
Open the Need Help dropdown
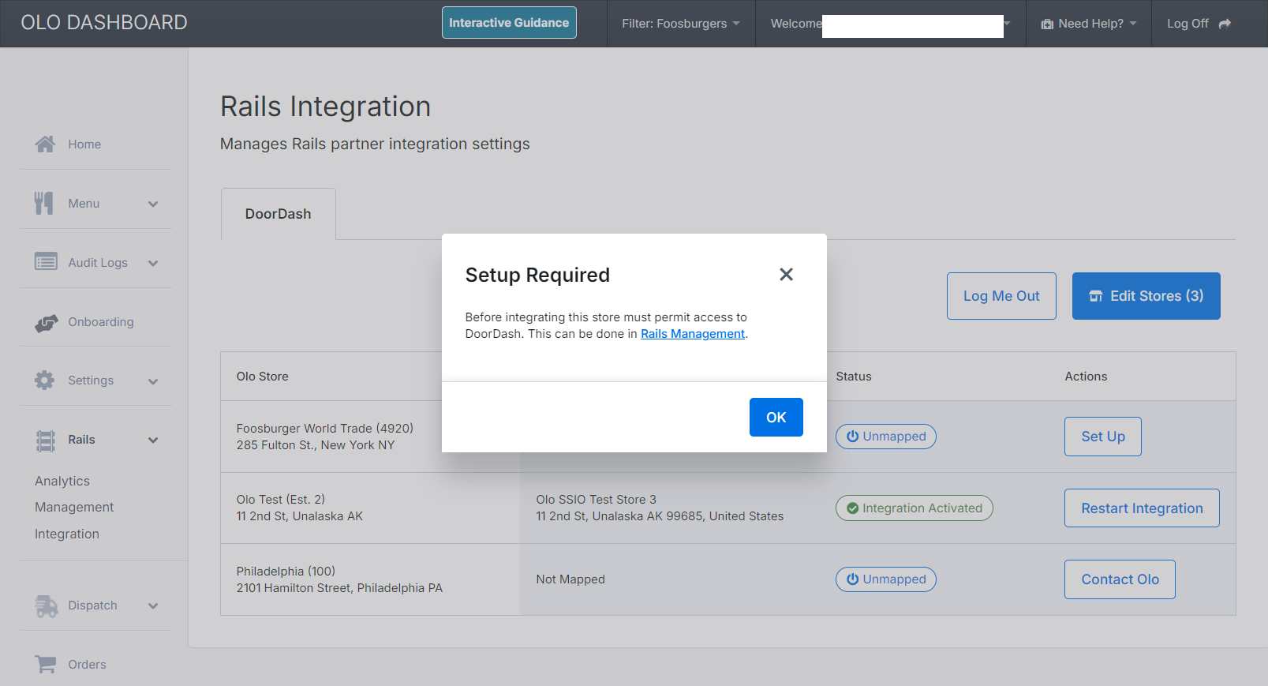pyautogui.click(x=1089, y=24)
